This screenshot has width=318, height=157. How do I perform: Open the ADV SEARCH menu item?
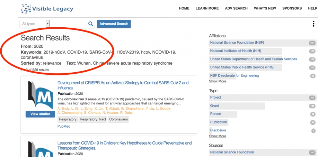(x=236, y=8)
